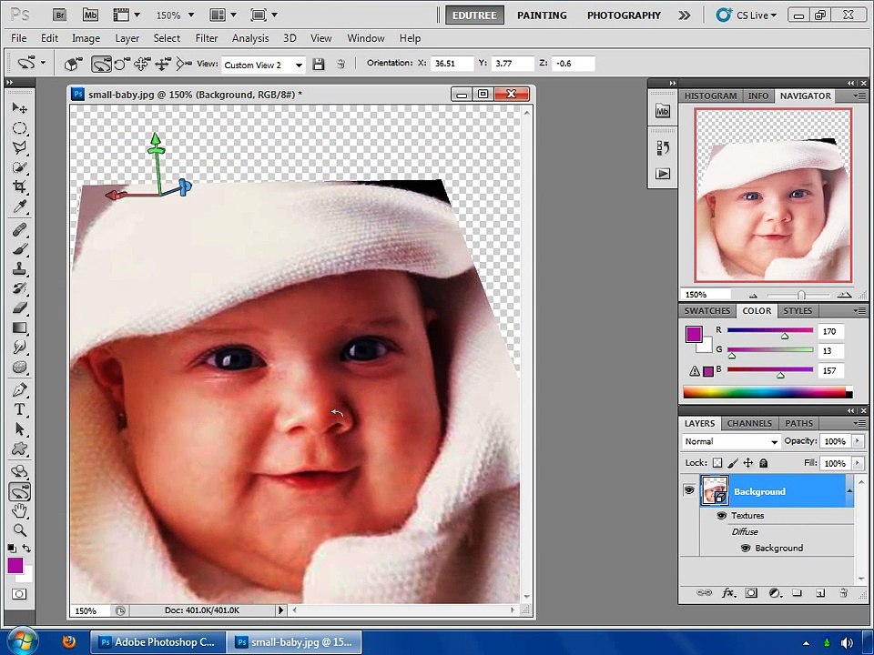Open the Fill slider arrow
874x655 pixels.
(x=858, y=463)
